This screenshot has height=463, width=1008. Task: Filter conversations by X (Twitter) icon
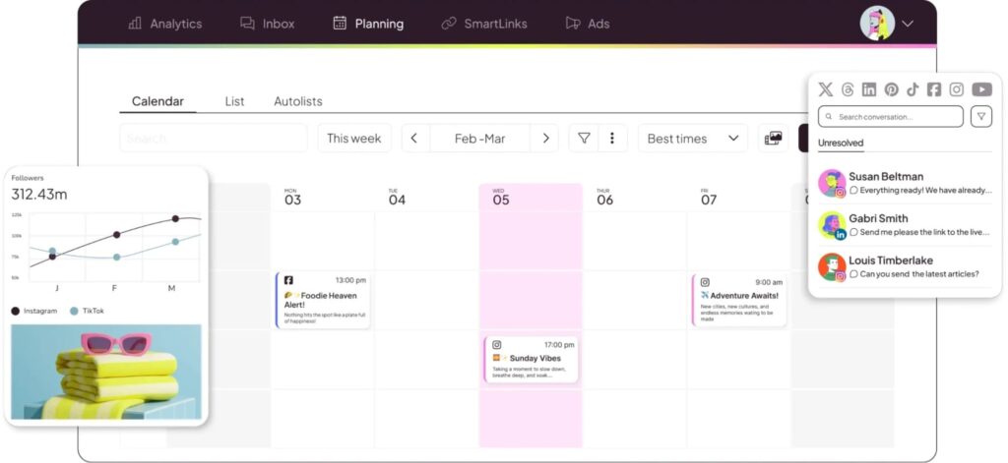825,89
